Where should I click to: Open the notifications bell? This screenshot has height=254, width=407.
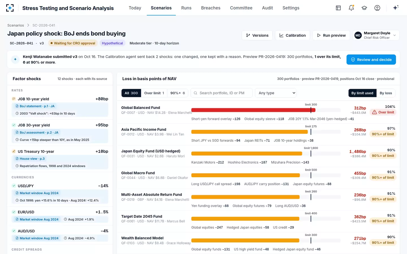tap(351, 8)
